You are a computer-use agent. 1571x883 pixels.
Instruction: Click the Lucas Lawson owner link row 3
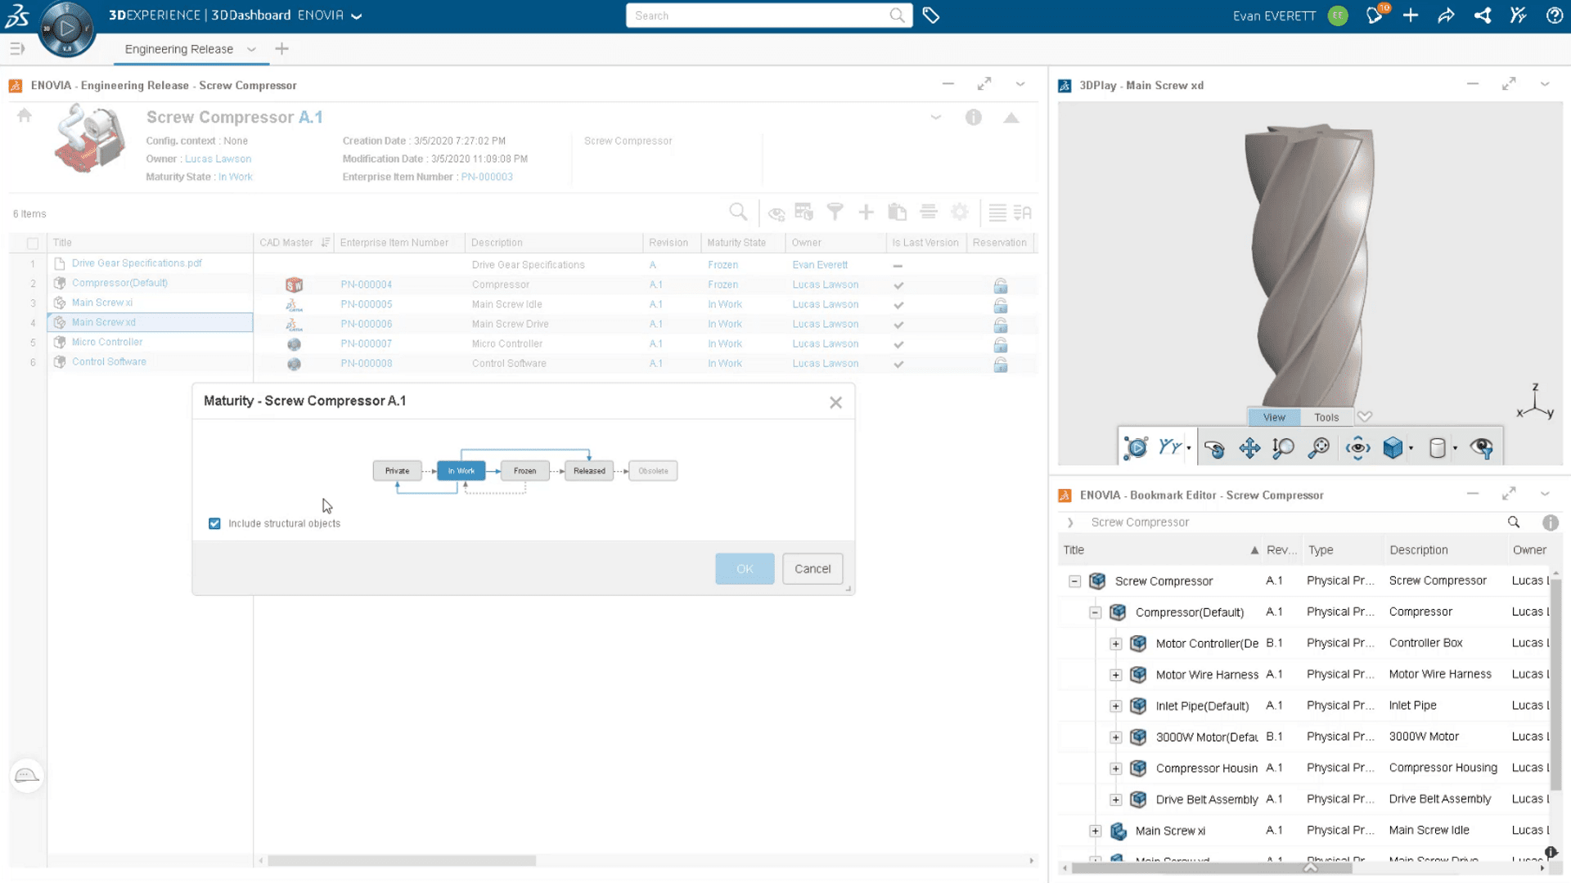pos(824,303)
